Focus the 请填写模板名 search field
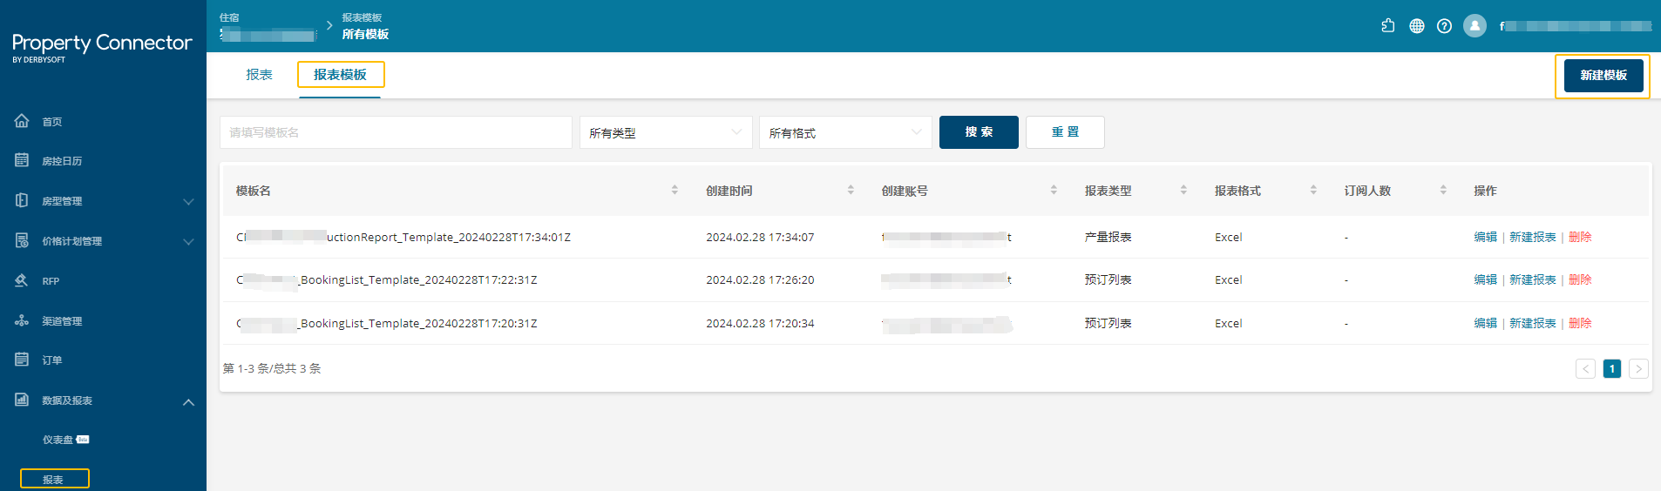This screenshot has height=491, width=1661. click(x=396, y=132)
